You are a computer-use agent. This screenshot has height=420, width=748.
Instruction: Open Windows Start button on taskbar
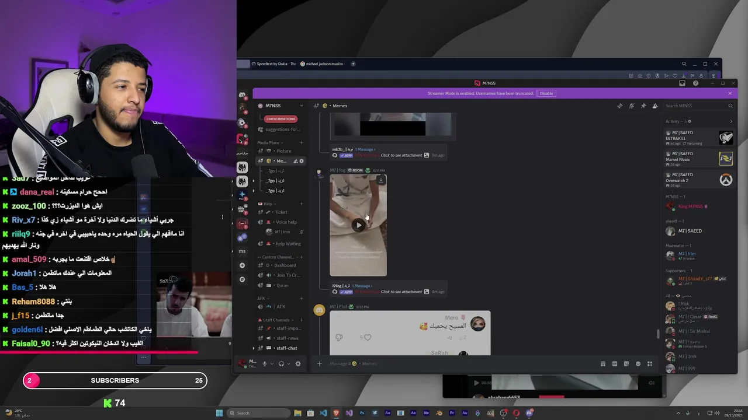(219, 413)
